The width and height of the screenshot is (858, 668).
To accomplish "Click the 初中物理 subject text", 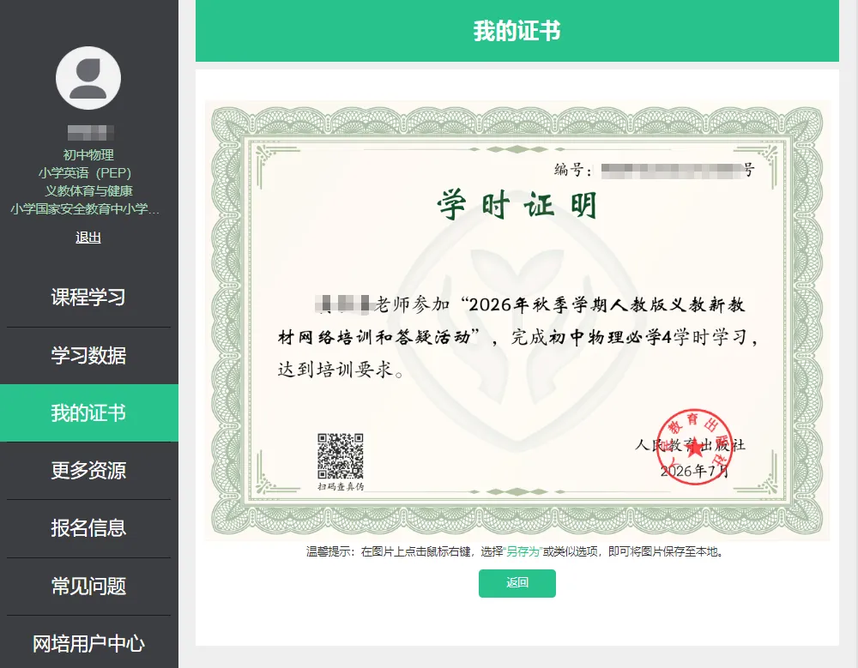I will 88,155.
